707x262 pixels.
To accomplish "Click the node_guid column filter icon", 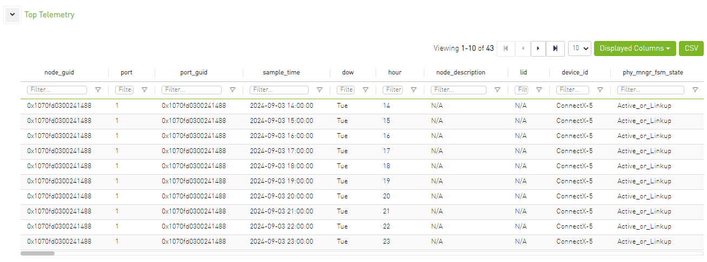I will tap(98, 90).
